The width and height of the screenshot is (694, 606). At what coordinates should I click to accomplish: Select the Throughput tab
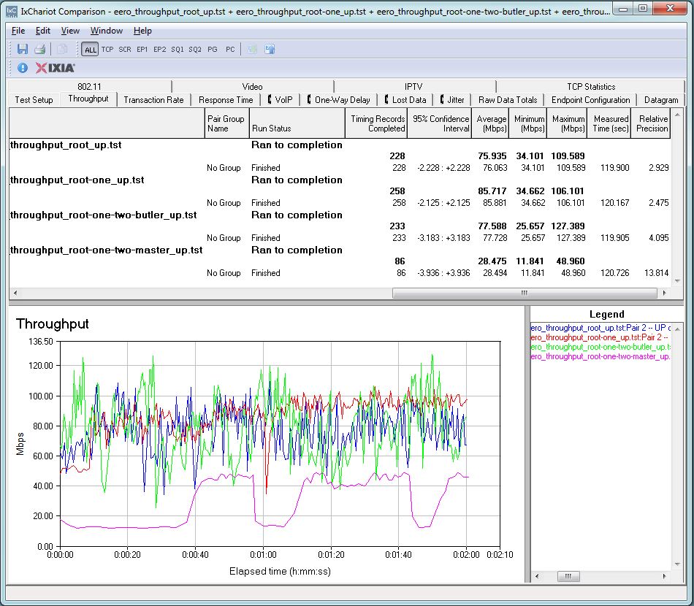pos(88,99)
